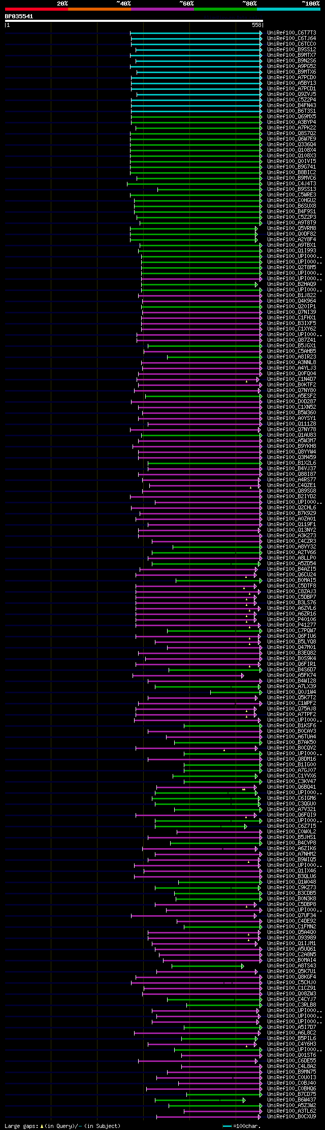This screenshot has width=325, height=1130.
Task: Select hit label UniRef100_B0MAI5
Action: coord(291,580)
